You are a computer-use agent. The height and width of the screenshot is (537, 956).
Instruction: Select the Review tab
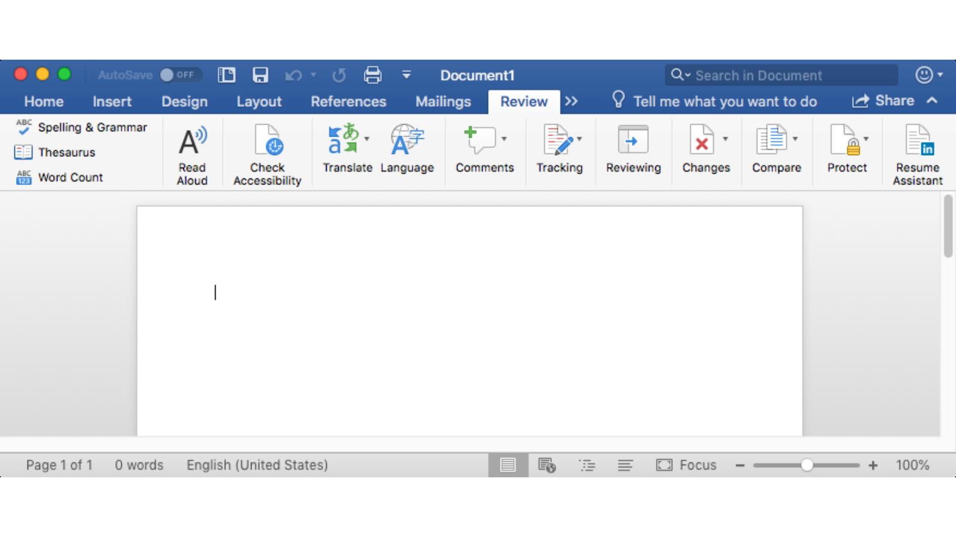(x=524, y=101)
